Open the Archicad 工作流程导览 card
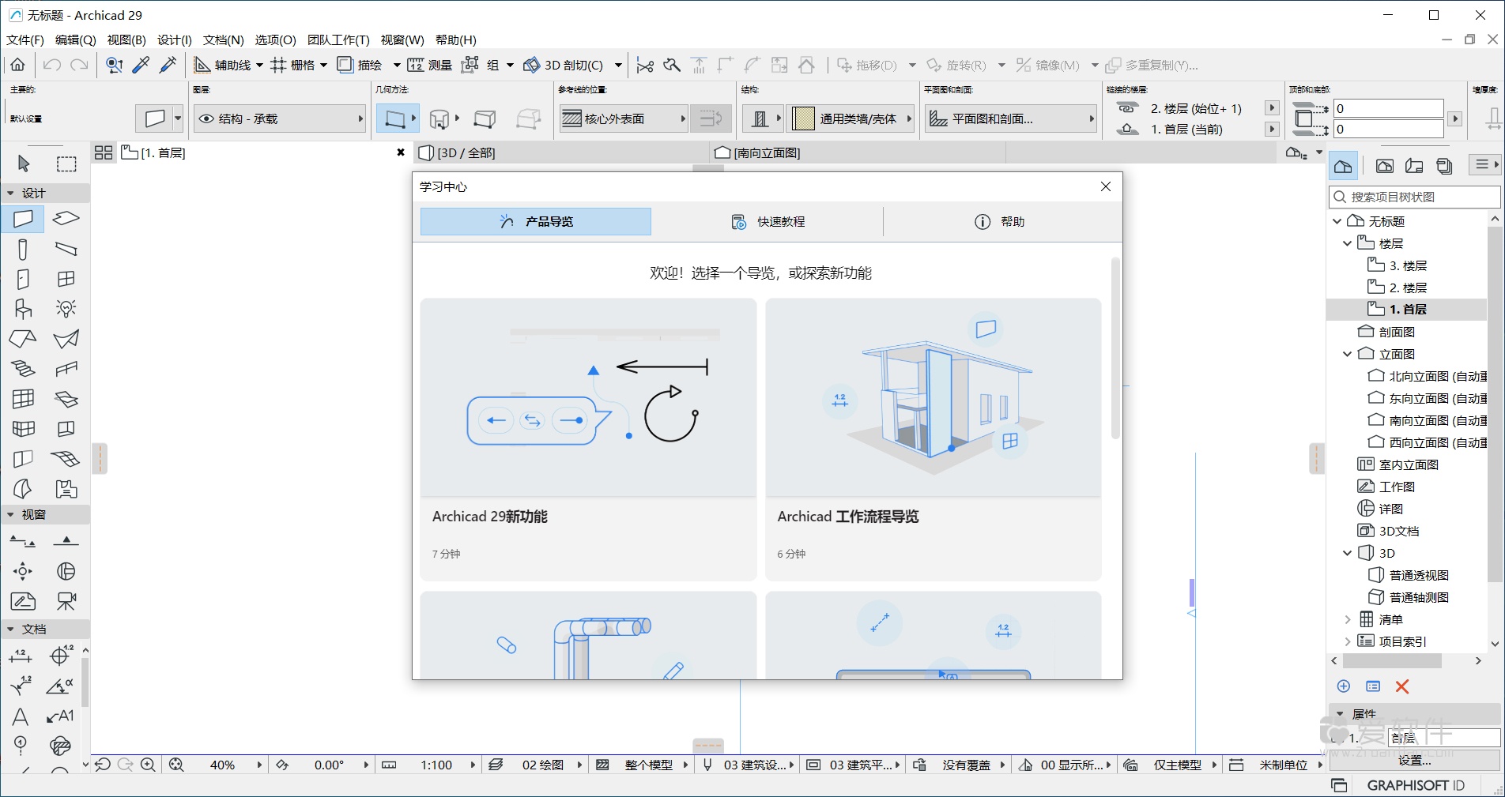This screenshot has height=797, width=1505. (x=934, y=439)
